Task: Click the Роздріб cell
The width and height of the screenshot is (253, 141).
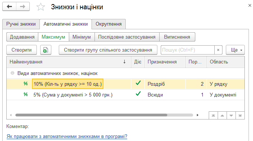Action: click(165, 84)
